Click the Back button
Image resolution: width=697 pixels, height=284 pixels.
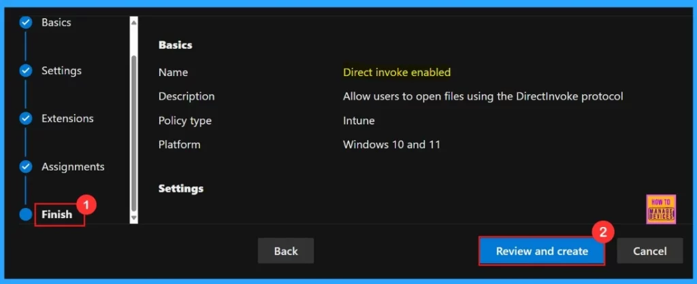pyautogui.click(x=286, y=251)
